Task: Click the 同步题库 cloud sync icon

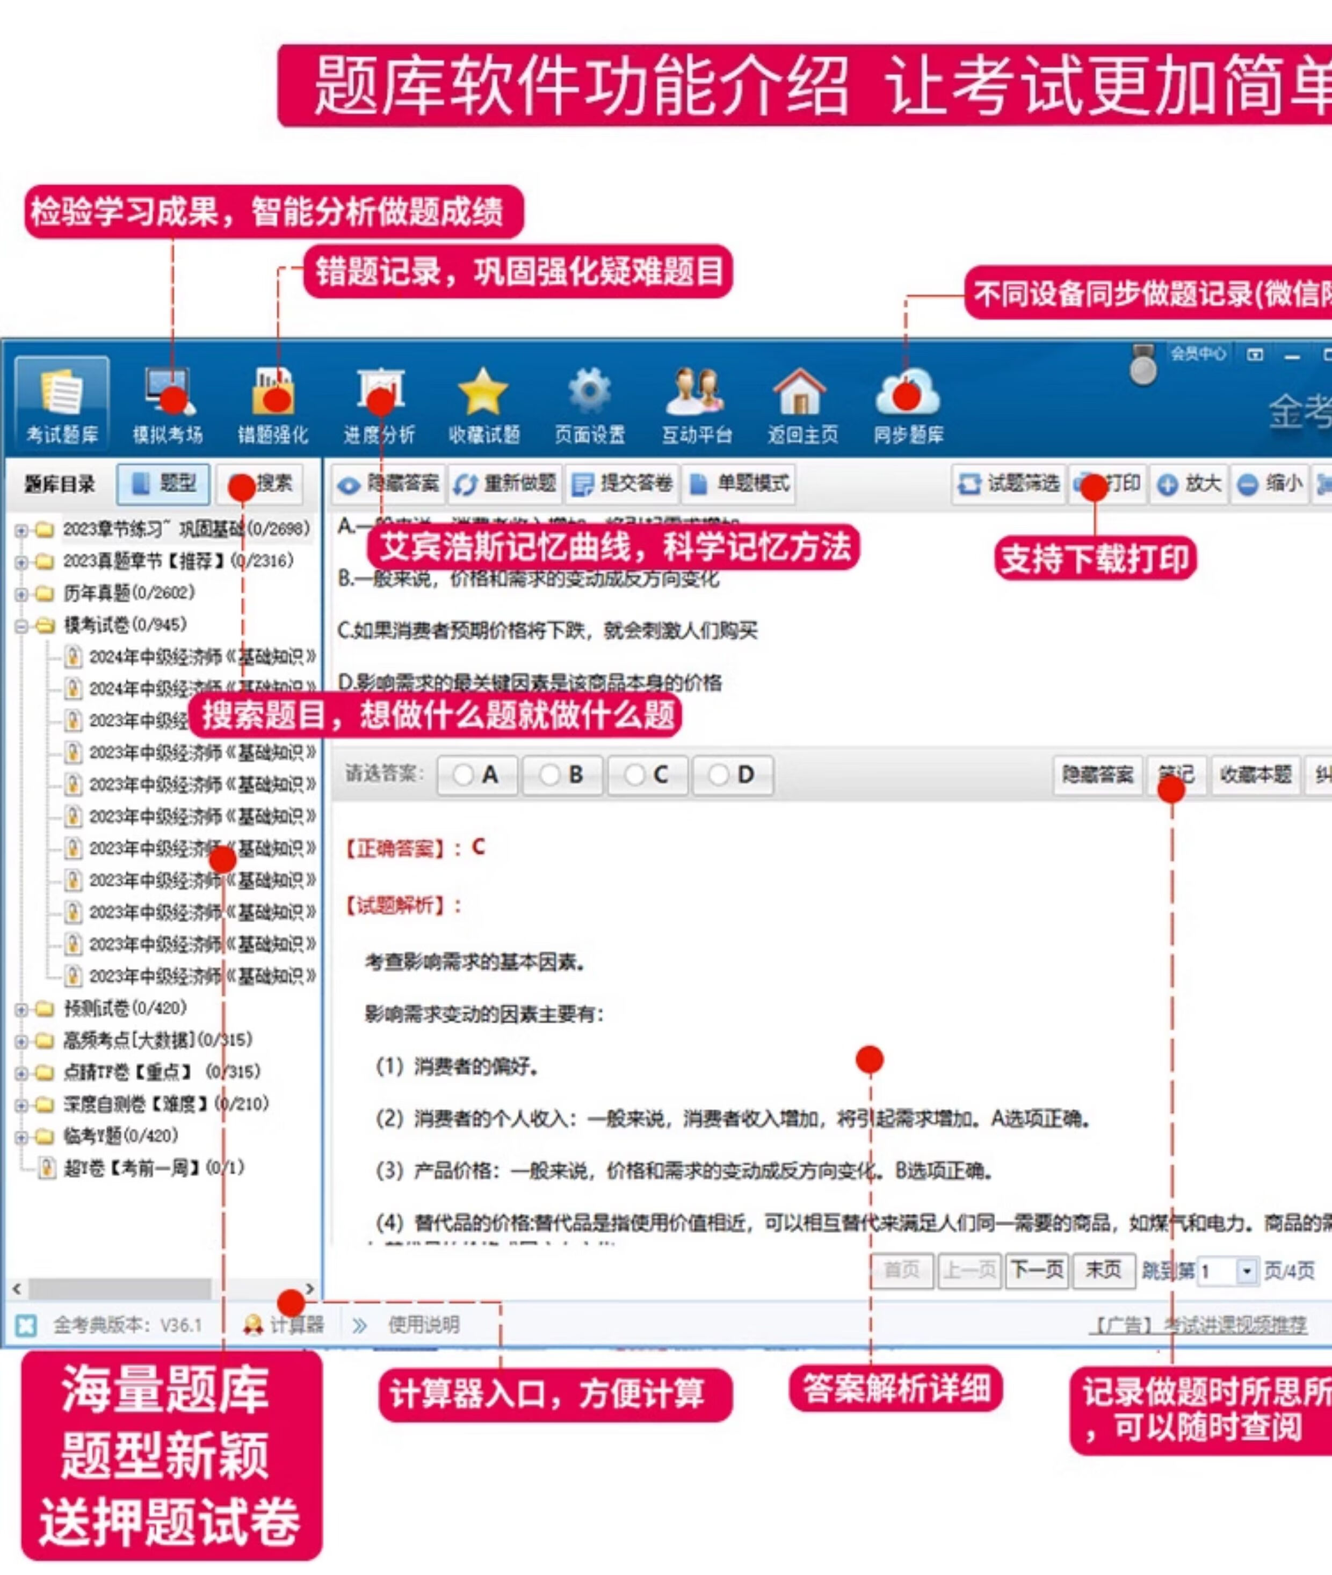Action: [x=908, y=404]
